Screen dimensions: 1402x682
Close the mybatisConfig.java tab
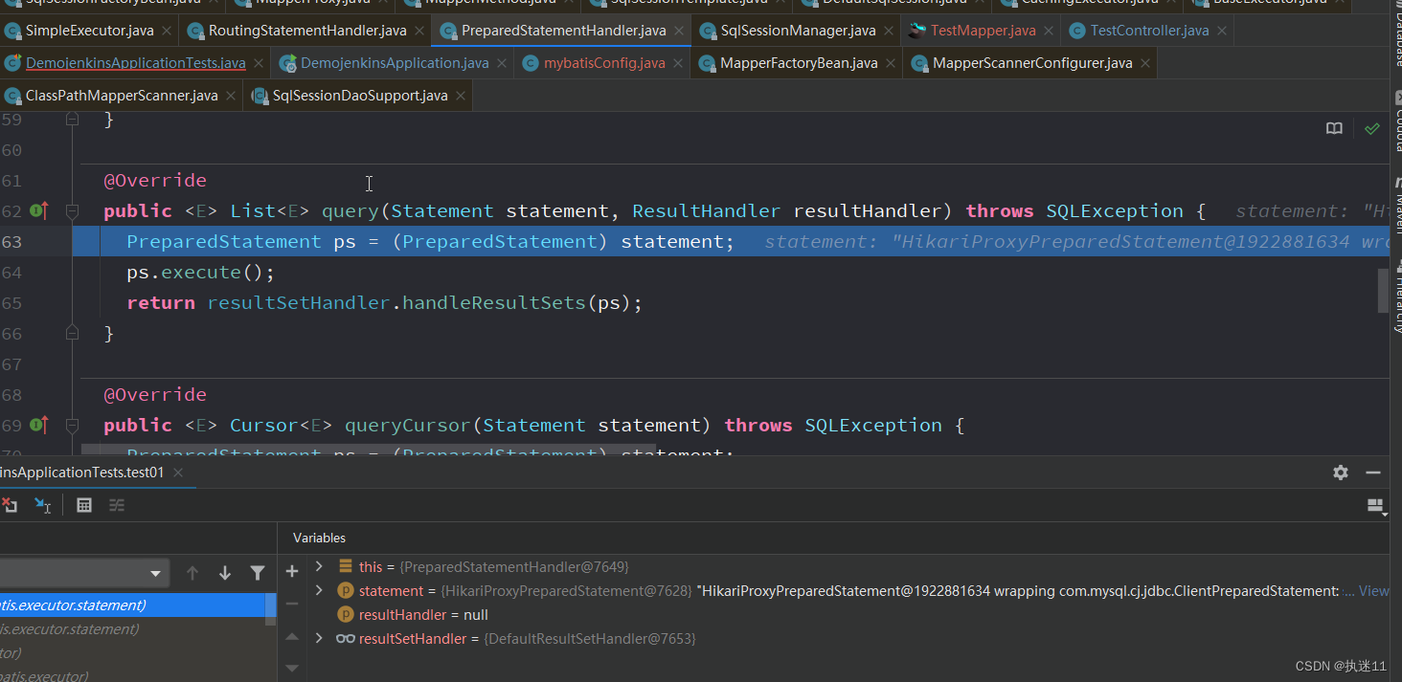pyautogui.click(x=679, y=63)
